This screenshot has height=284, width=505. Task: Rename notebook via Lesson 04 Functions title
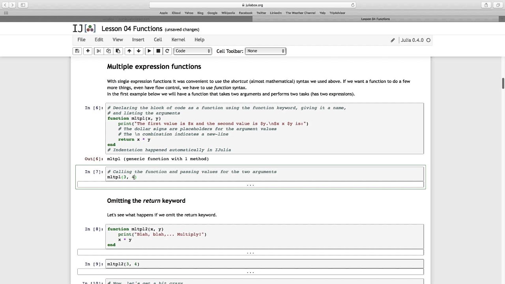point(132,29)
